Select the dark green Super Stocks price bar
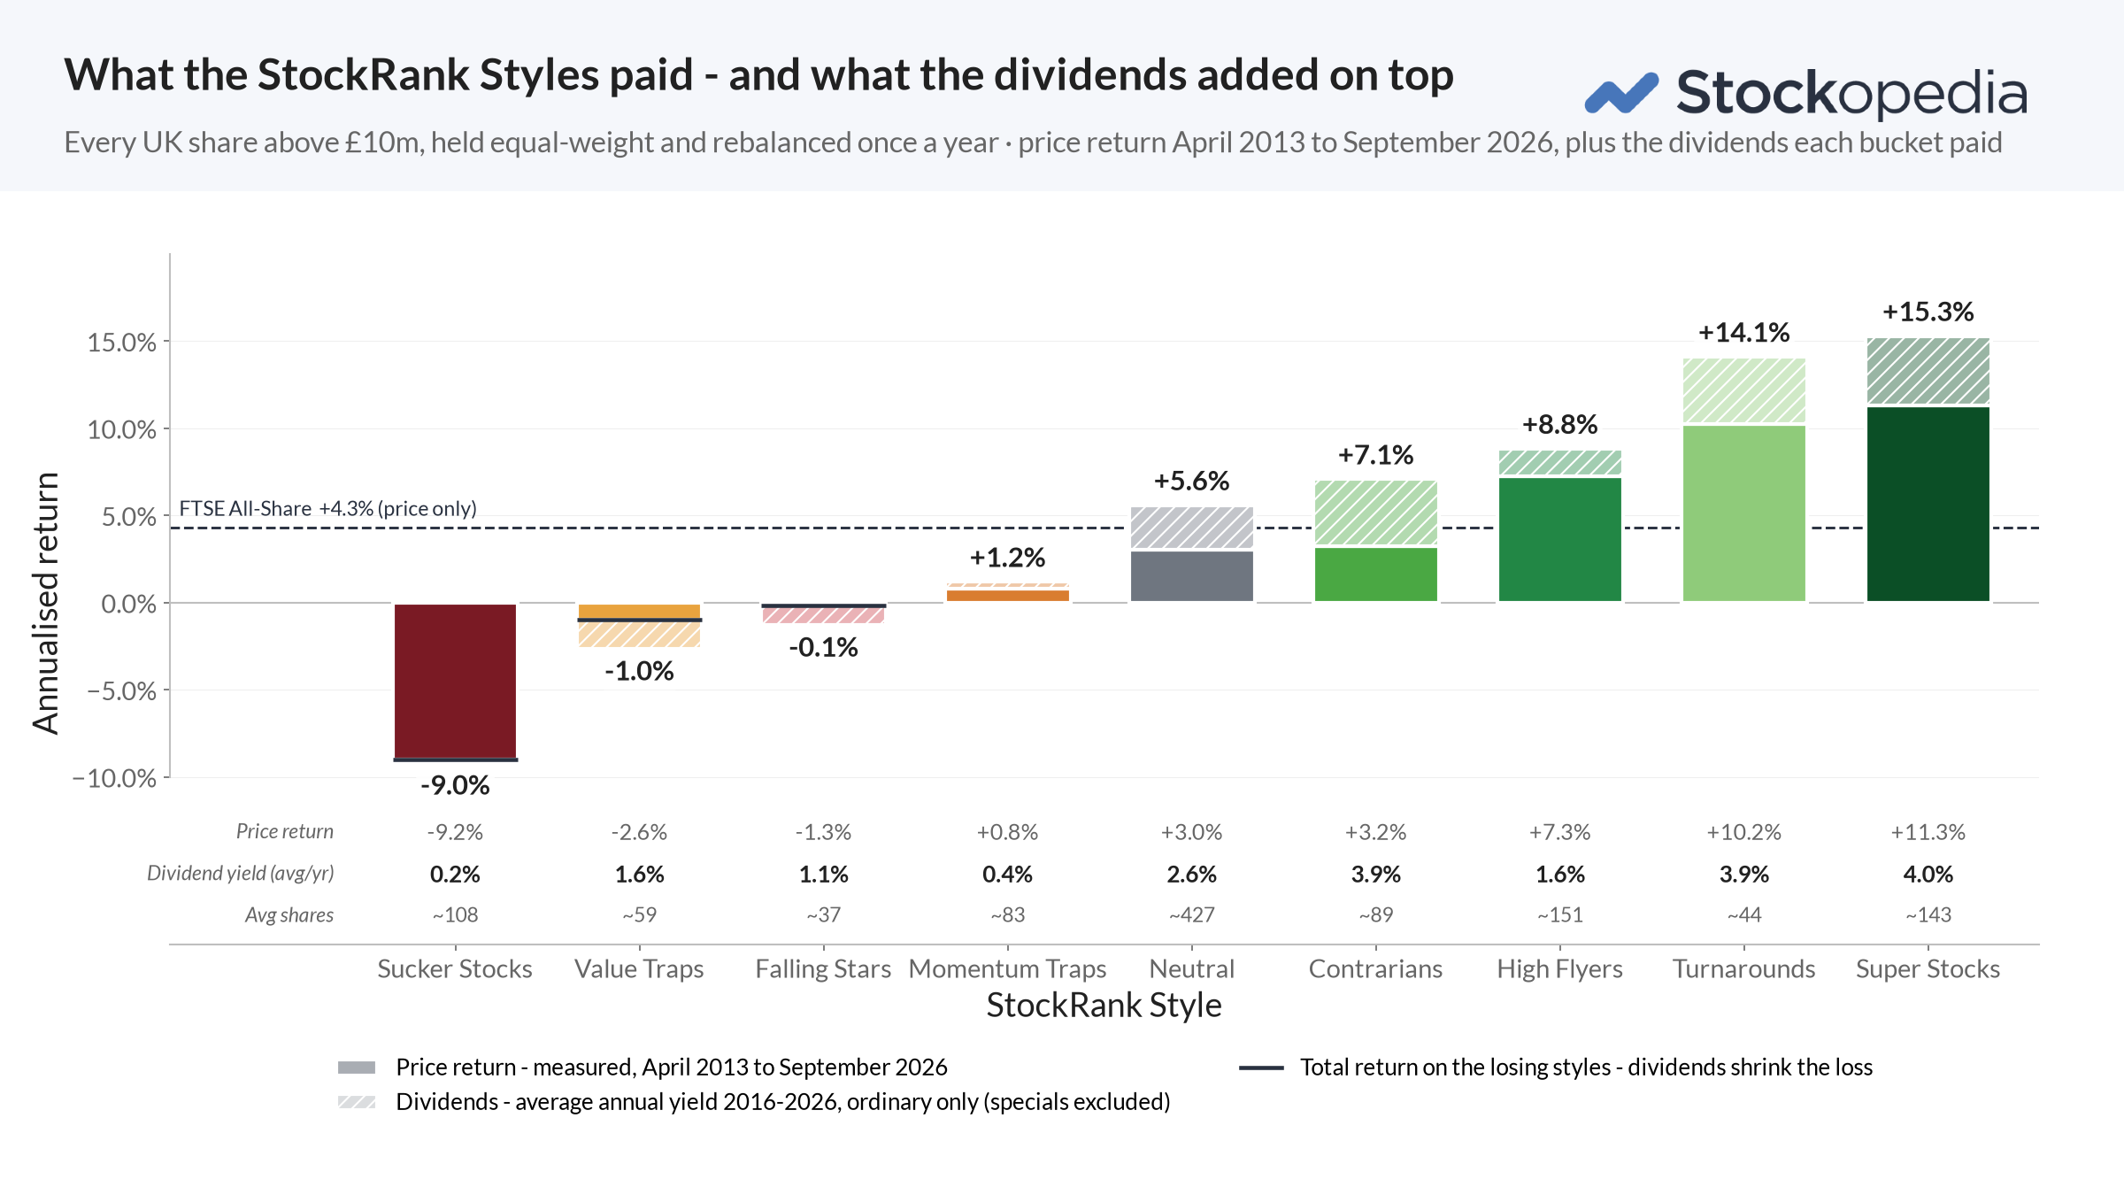Viewport: 2124px width, 1195px height. [1928, 504]
